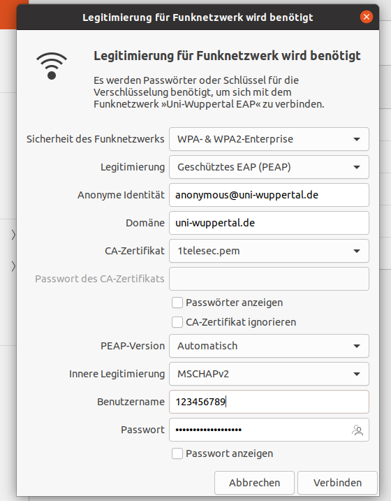391x501 pixels.
Task: Expand the Innere Legitimierung MSCHAPv2 dropdown
Action: [x=269, y=374]
